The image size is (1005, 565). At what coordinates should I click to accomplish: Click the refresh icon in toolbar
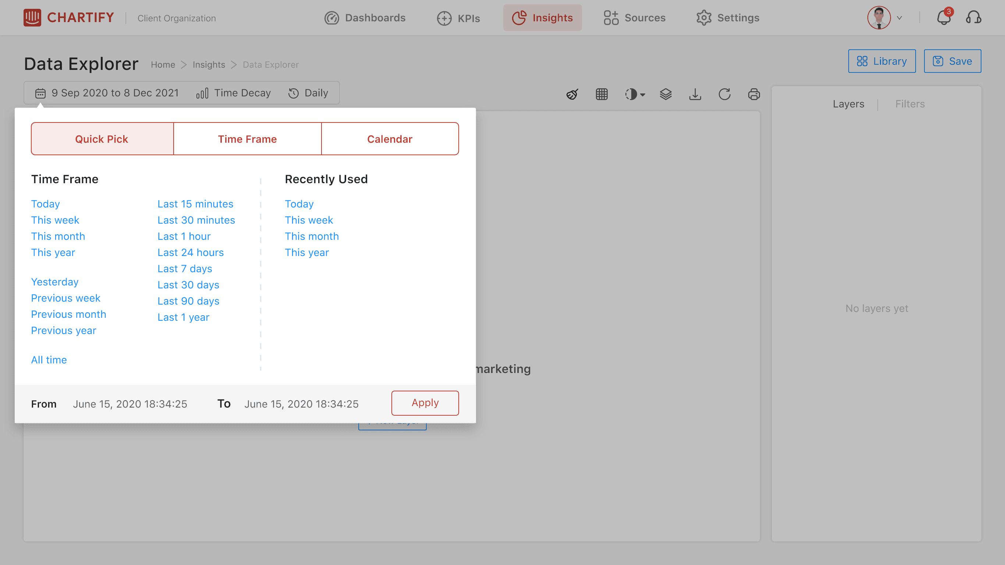tap(724, 94)
